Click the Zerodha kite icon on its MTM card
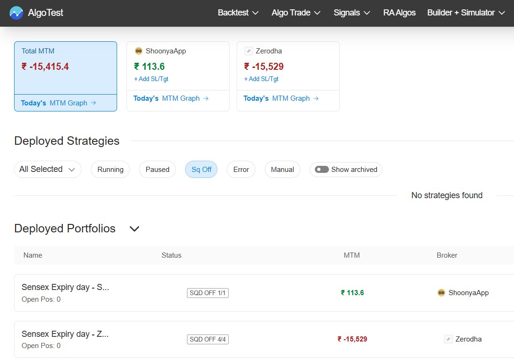Viewport: 514px width, 364px height. click(249, 51)
